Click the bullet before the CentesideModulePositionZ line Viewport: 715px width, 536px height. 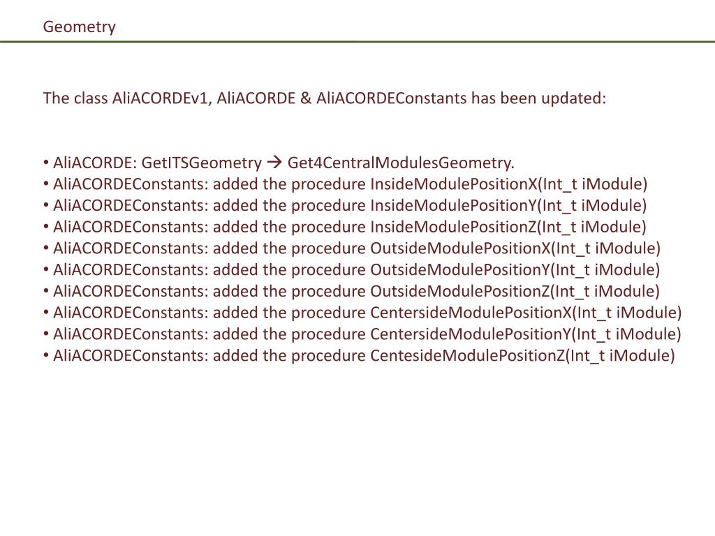point(46,355)
